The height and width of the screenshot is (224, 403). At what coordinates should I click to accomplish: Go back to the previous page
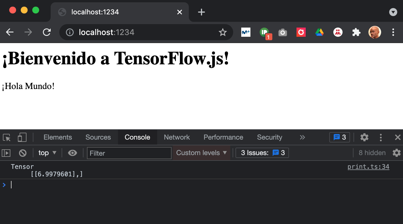point(10,32)
